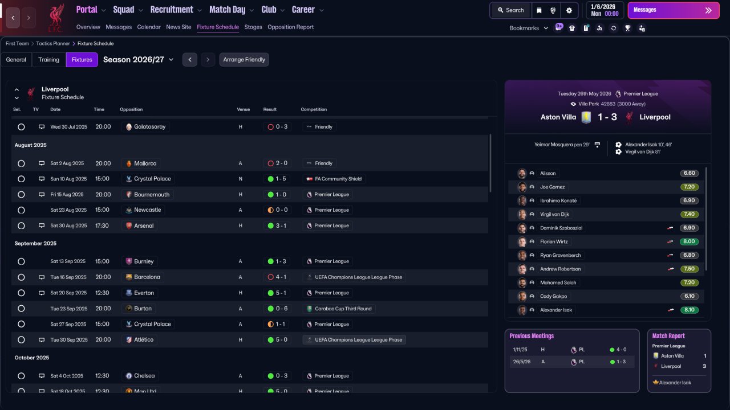Expand the Portal menu chevron
730x410 pixels.
point(103,10)
